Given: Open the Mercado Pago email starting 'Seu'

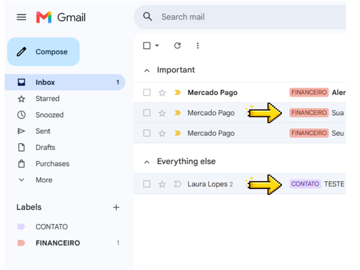Looking at the screenshot, I should point(240,133).
